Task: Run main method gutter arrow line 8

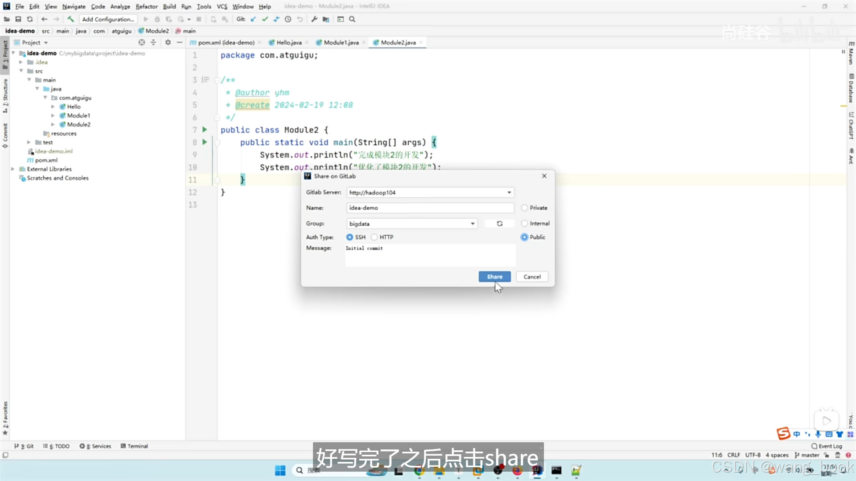Action: [x=205, y=142]
